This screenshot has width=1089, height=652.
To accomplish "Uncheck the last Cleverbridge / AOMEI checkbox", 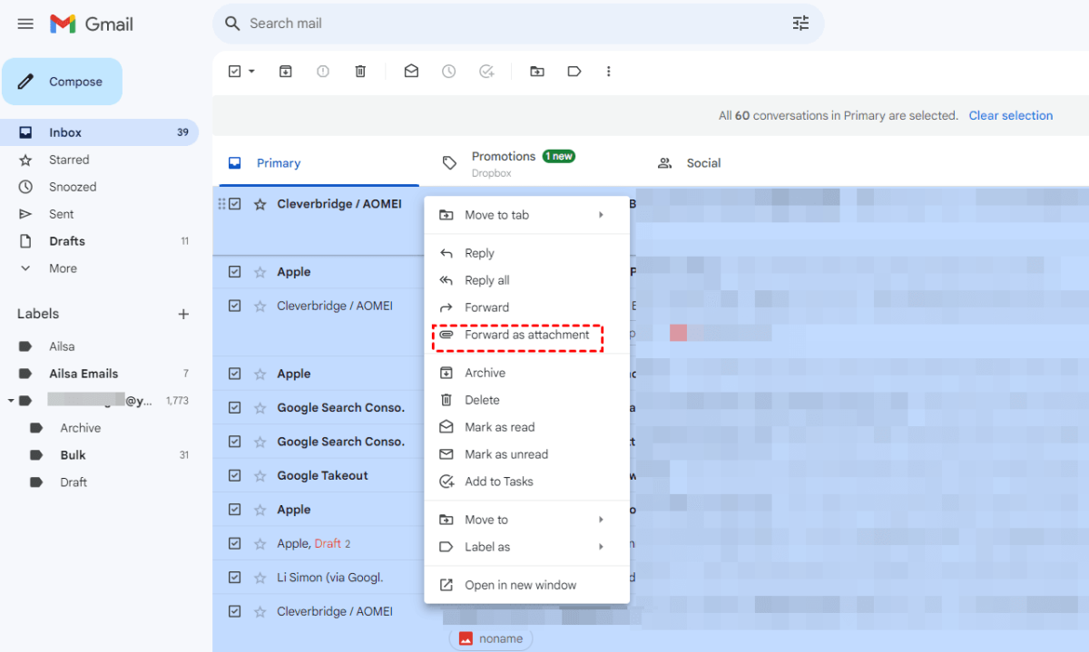I will click(x=235, y=611).
